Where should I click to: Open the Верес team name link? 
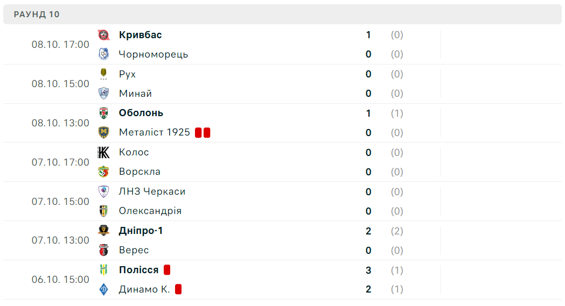click(134, 250)
